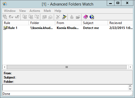
Task: Close the Advanced Folders Watch window
Action: [127, 3]
